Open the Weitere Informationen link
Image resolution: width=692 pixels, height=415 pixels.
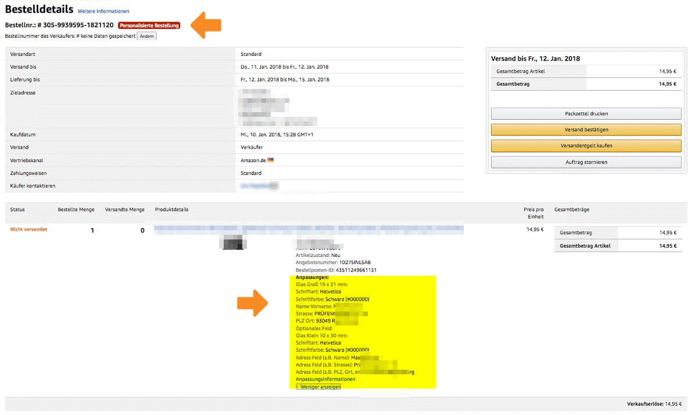[x=103, y=11]
